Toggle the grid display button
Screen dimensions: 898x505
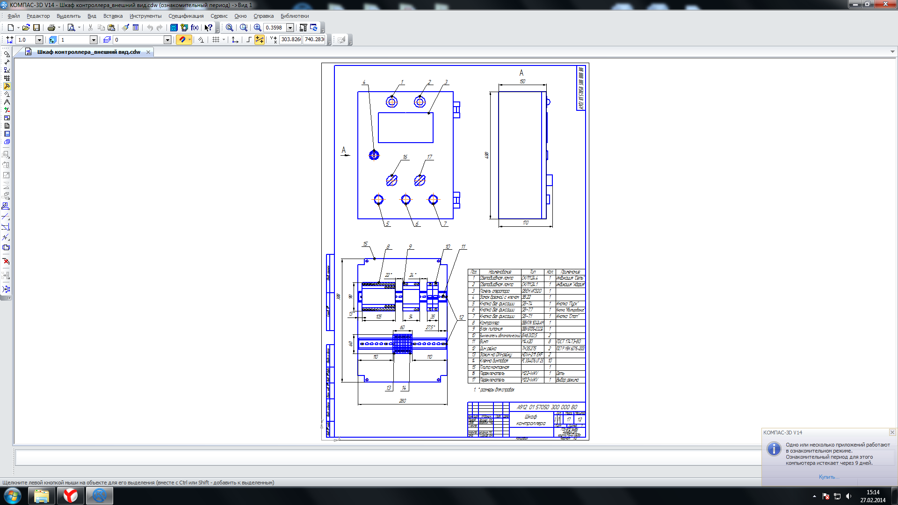tap(216, 40)
